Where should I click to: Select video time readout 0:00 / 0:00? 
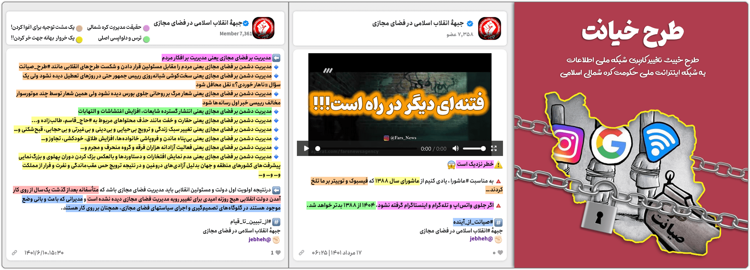(x=433, y=149)
